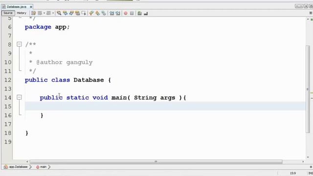
Task: Click the Forward navigation icon
Action: pyautogui.click(x=48, y=13)
